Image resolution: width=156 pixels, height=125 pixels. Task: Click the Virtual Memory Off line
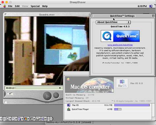[77, 98]
